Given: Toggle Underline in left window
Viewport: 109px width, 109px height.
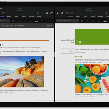Looking at the screenshot, I should click(24, 21).
